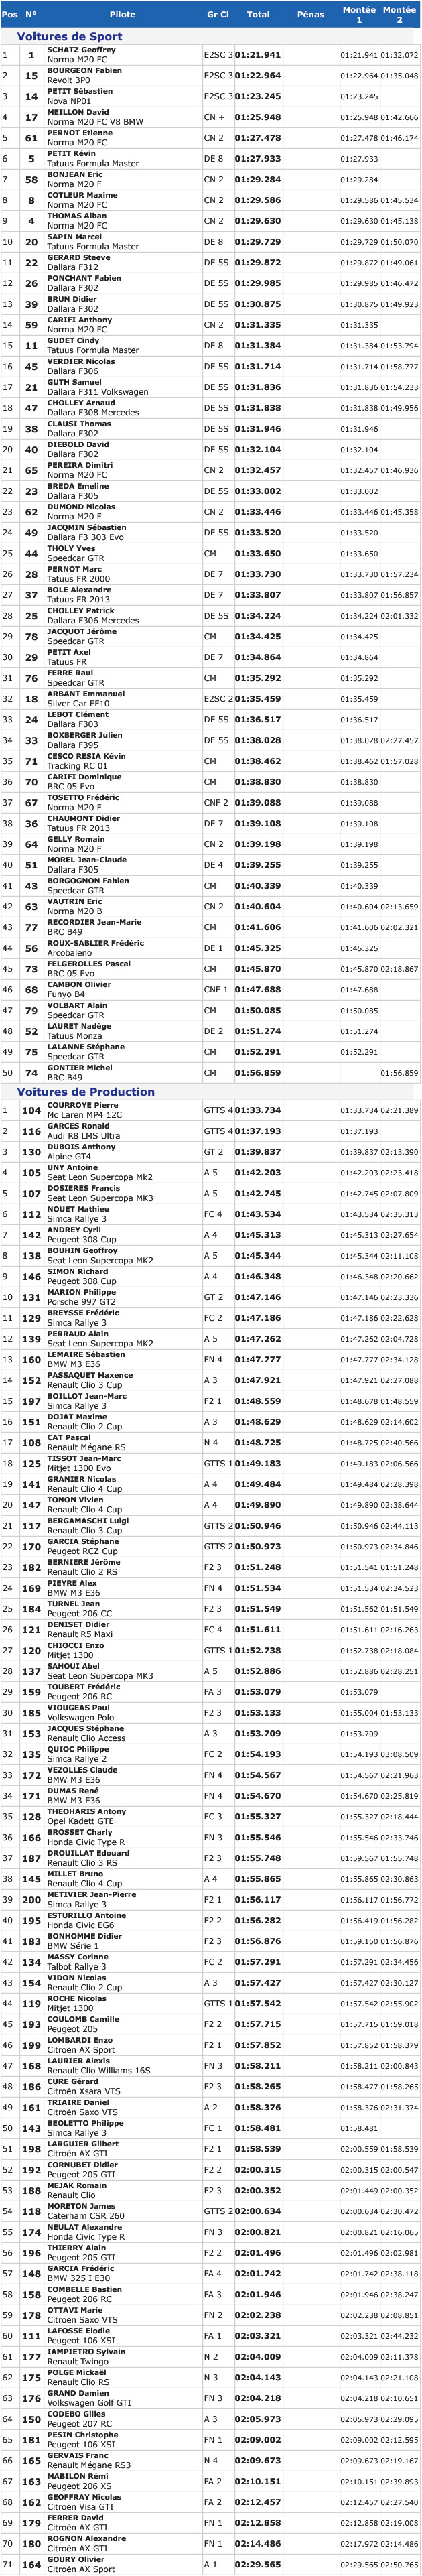
Task: Click Dallara F311 Volkswagen under GUTH Samuel
Action: (x=97, y=392)
